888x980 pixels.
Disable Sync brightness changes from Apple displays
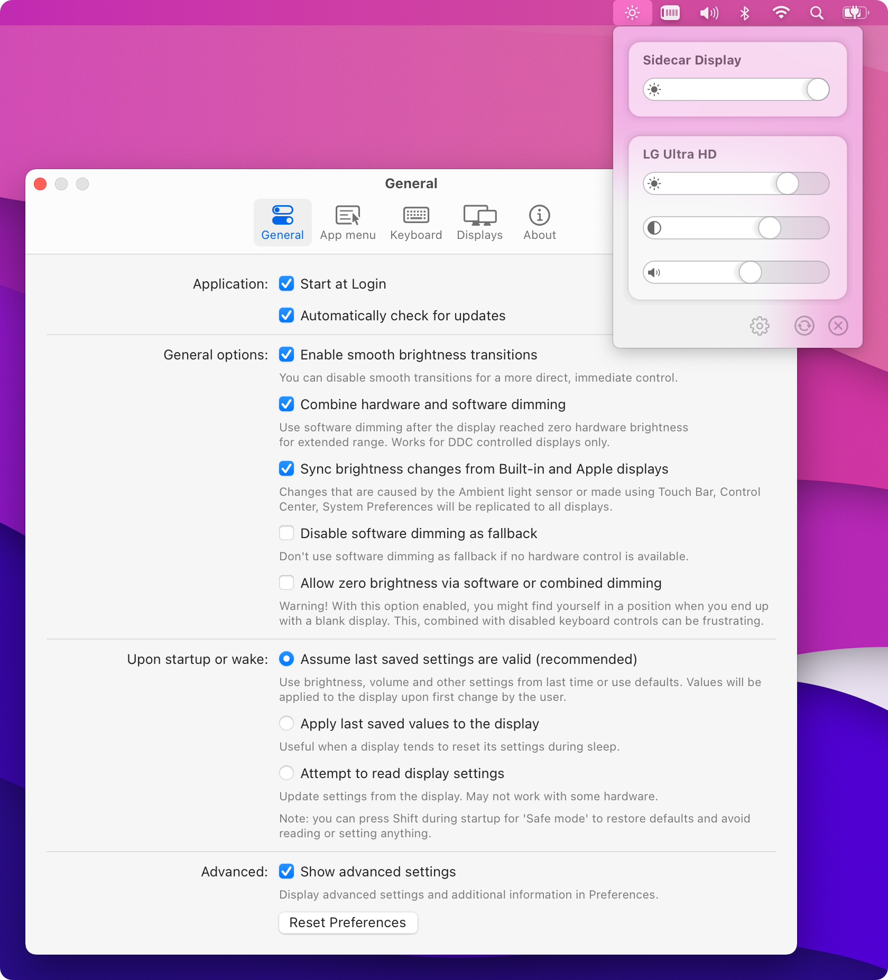point(286,468)
